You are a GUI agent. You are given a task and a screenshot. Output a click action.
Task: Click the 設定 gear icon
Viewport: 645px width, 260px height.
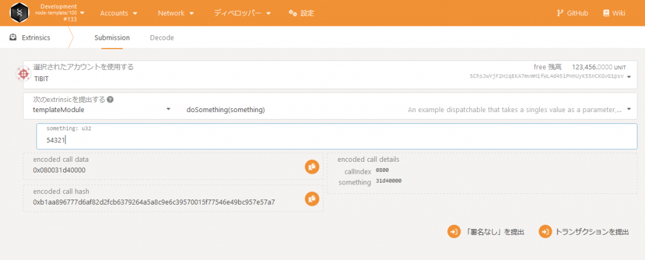click(292, 13)
